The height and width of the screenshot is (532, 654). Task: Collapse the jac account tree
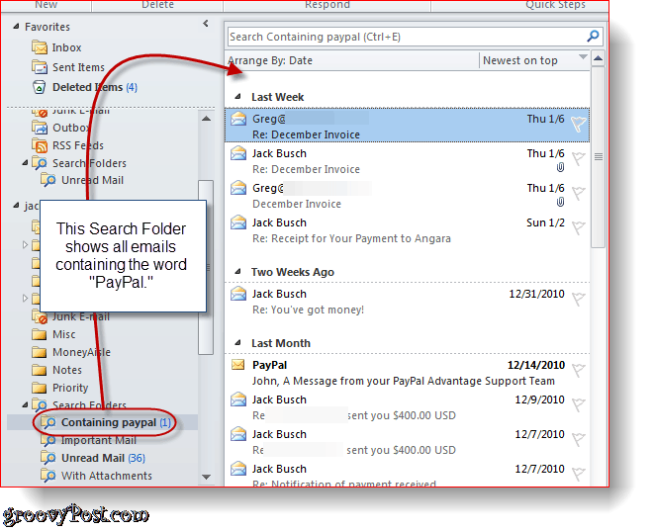point(16,205)
